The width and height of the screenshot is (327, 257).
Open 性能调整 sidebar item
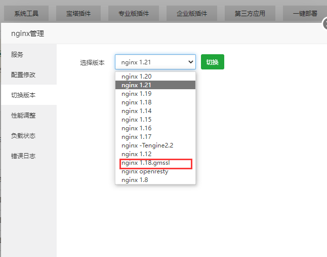pos(29,115)
